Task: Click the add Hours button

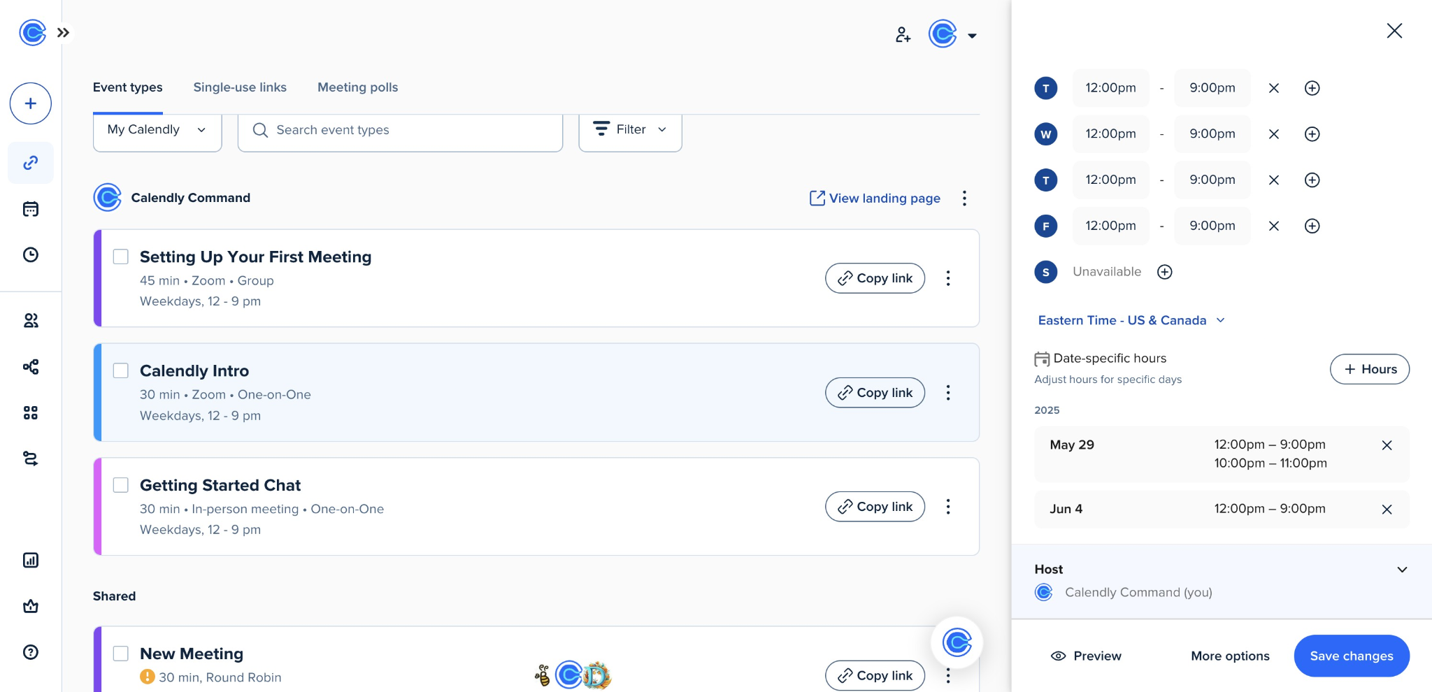Action: click(x=1370, y=369)
